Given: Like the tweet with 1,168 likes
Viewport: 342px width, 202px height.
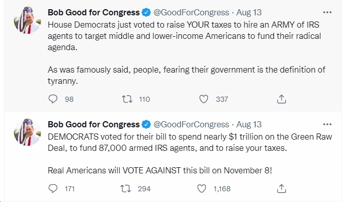Looking at the screenshot, I should pos(202,189).
